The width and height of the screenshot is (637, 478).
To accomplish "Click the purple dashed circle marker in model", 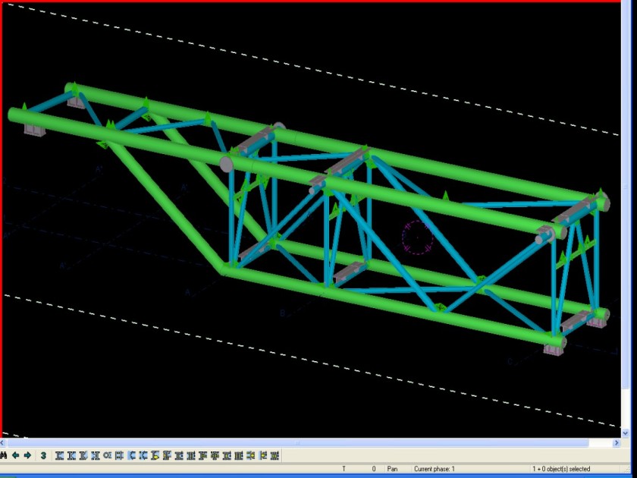I will (417, 237).
